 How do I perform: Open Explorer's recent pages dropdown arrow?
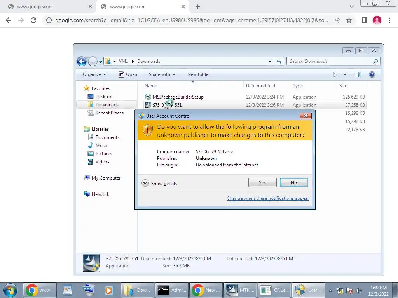(101, 62)
